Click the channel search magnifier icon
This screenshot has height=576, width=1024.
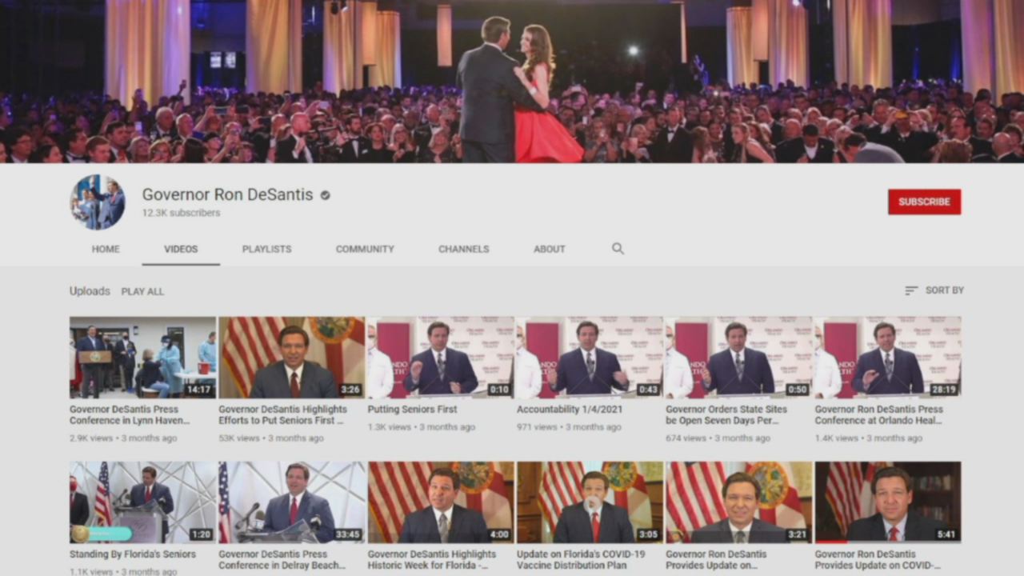click(x=618, y=249)
